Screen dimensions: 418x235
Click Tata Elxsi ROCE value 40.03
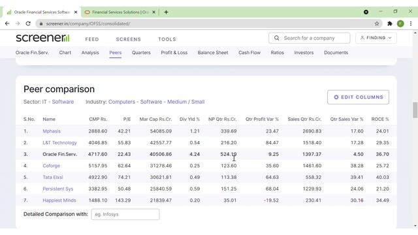coord(382,177)
